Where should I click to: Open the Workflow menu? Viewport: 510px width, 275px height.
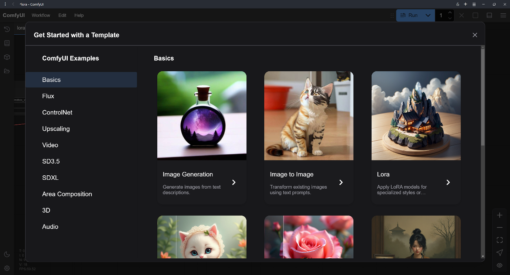(x=41, y=16)
